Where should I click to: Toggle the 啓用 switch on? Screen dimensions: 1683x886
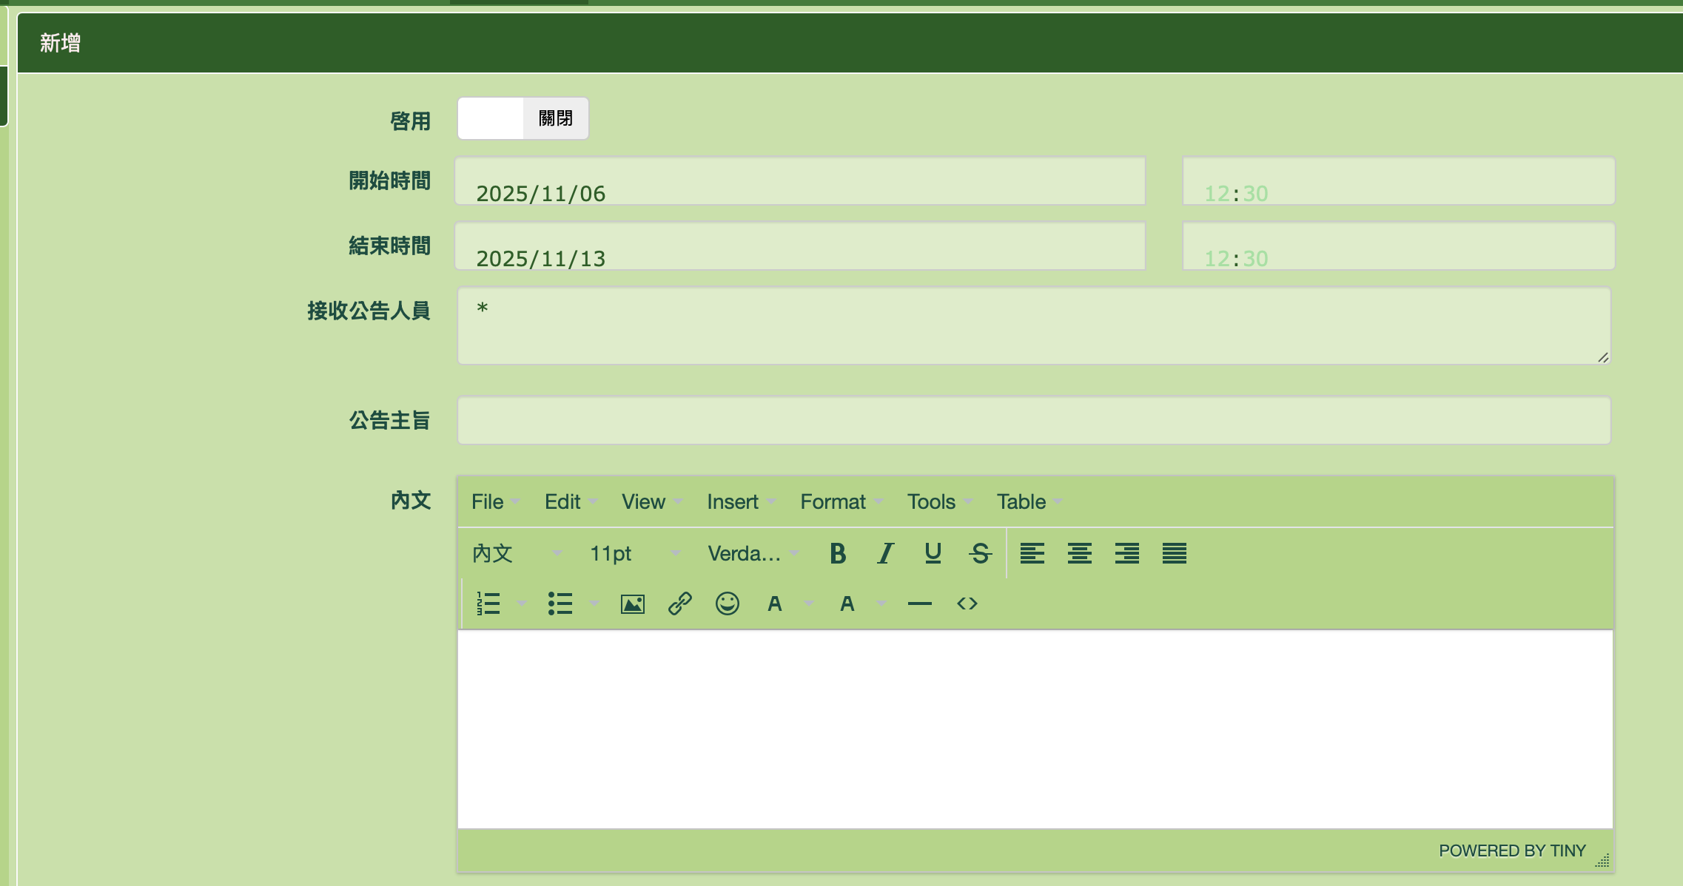coord(523,118)
